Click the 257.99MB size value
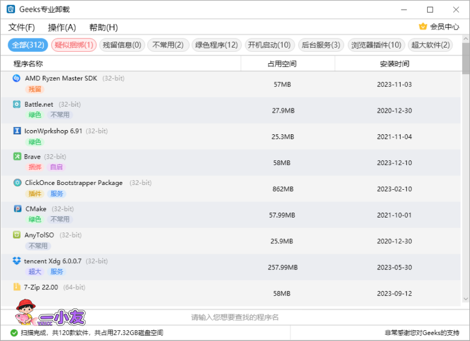 pos(283,267)
